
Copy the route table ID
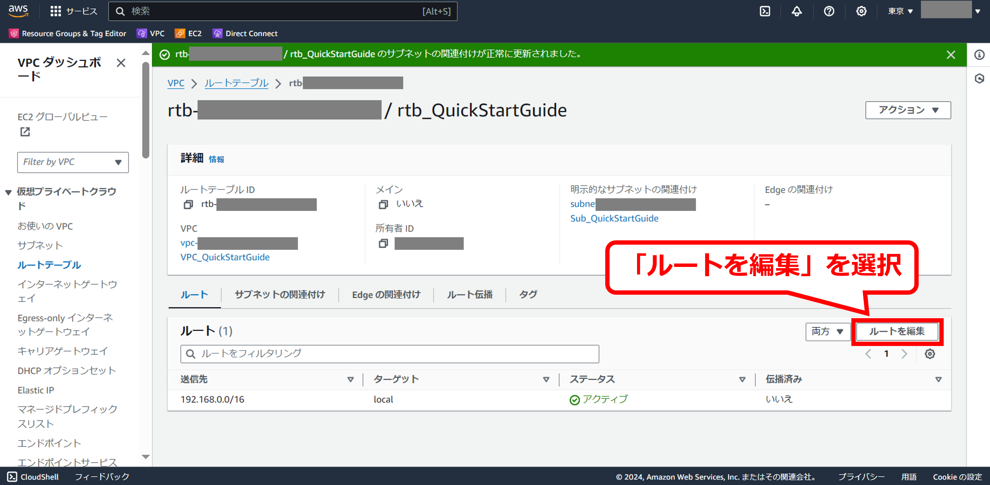pyautogui.click(x=188, y=205)
